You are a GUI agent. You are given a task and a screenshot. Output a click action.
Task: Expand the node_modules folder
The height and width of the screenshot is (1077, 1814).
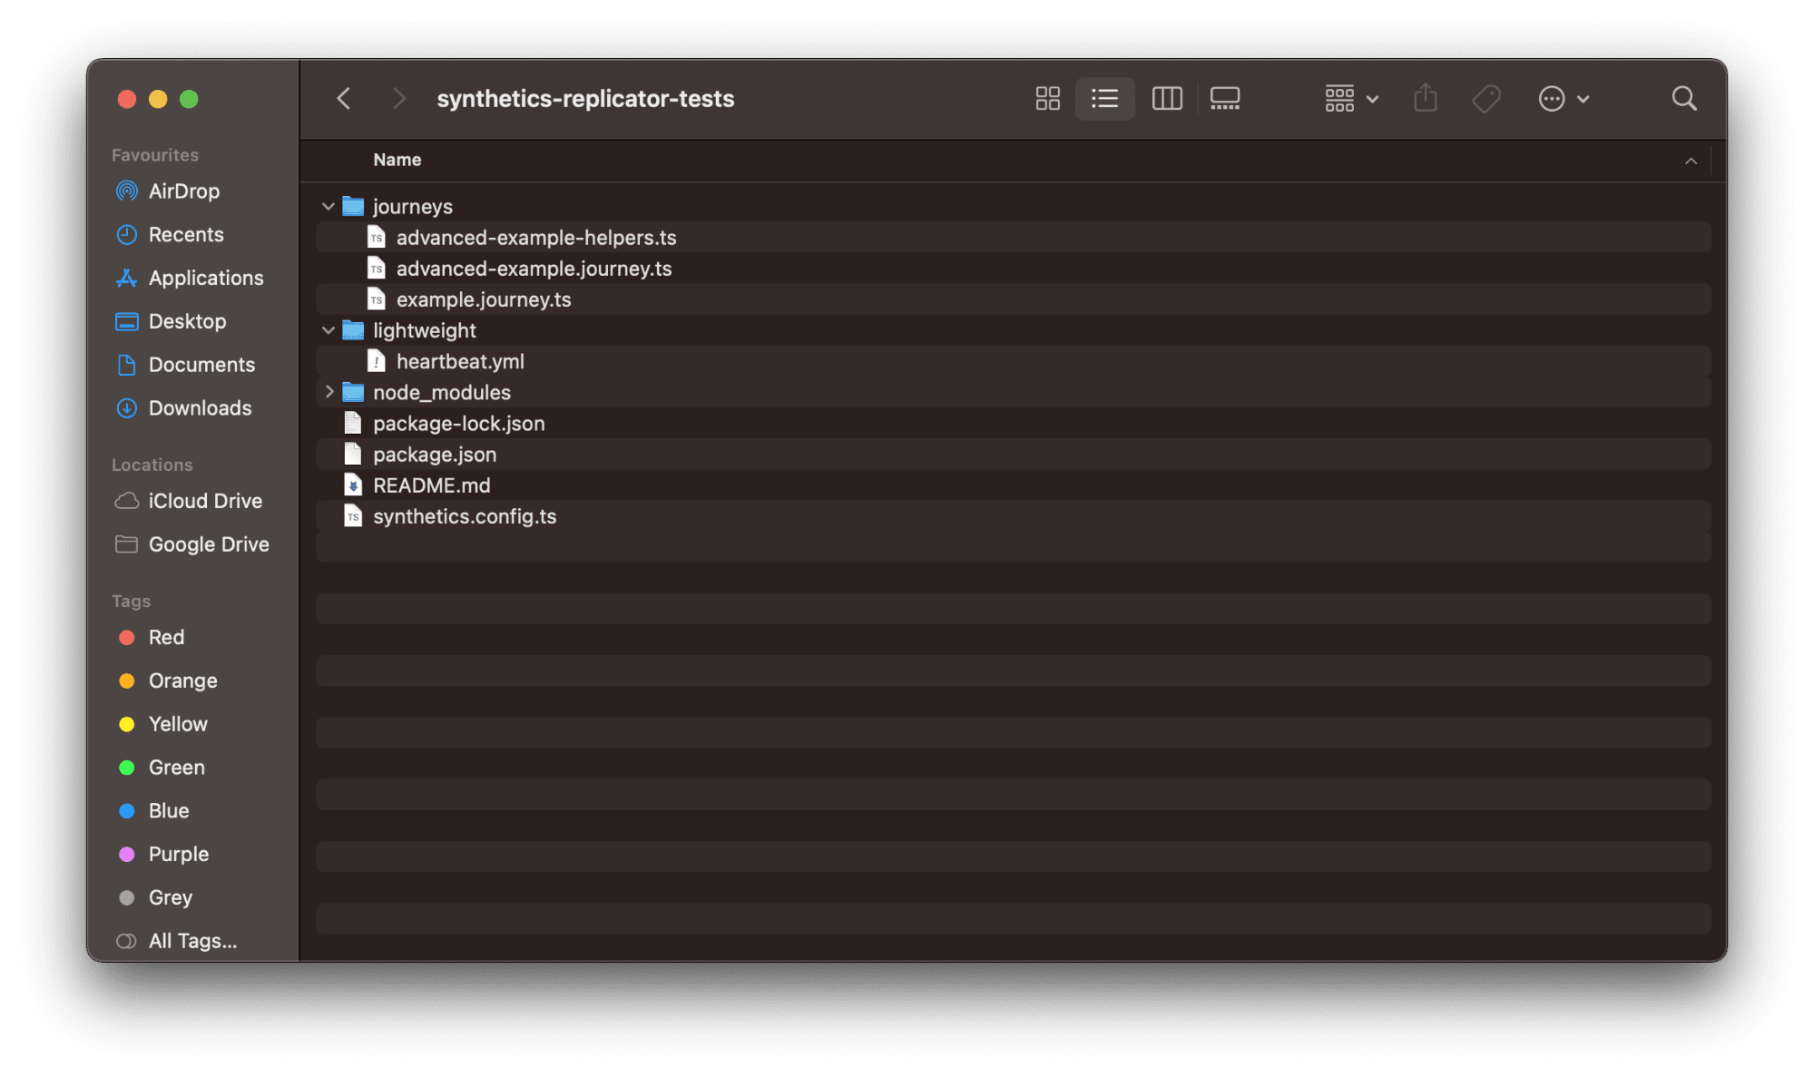328,392
